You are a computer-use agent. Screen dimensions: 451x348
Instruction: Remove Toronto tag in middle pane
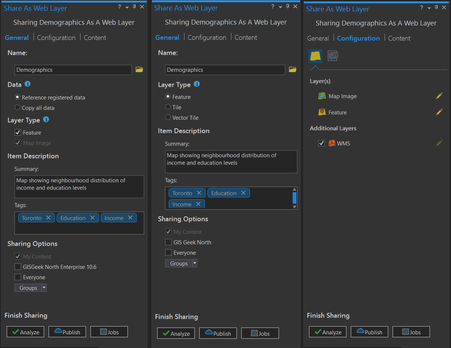coord(199,193)
